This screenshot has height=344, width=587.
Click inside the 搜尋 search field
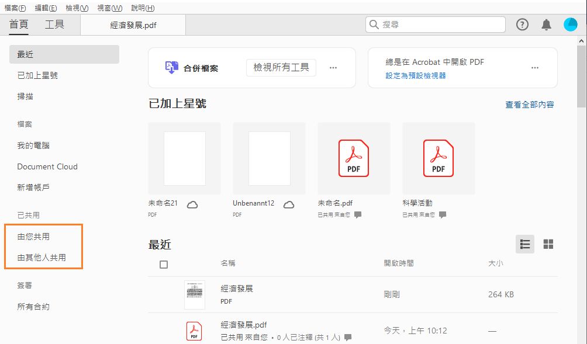(x=436, y=25)
